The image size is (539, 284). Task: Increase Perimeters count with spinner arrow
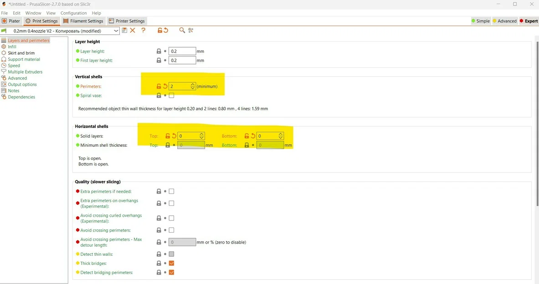click(x=193, y=85)
